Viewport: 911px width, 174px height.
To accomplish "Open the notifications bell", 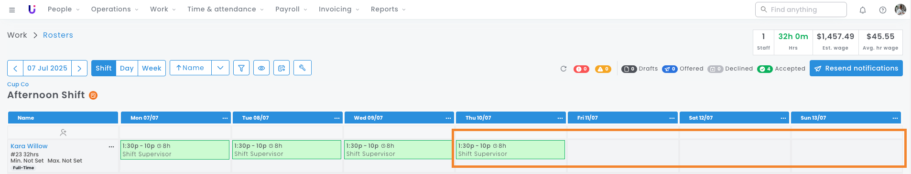I will [863, 10].
